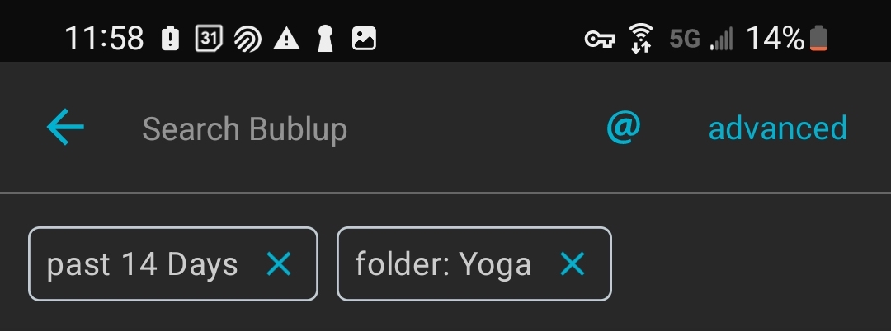This screenshot has width=891, height=331.
Task: Select the past 14 Days chip
Action: [172, 263]
